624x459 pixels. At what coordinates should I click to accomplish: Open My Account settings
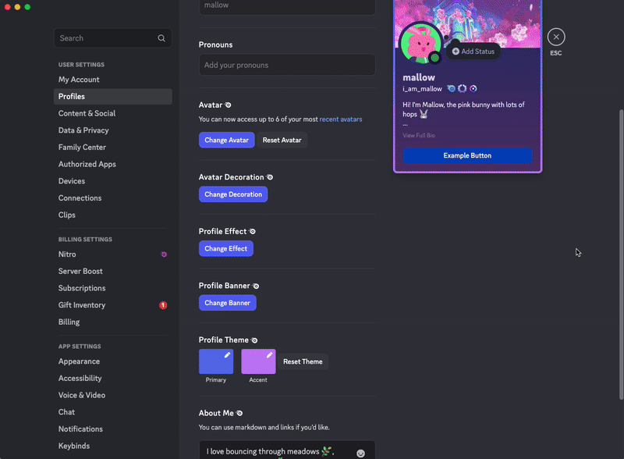pyautogui.click(x=113, y=80)
